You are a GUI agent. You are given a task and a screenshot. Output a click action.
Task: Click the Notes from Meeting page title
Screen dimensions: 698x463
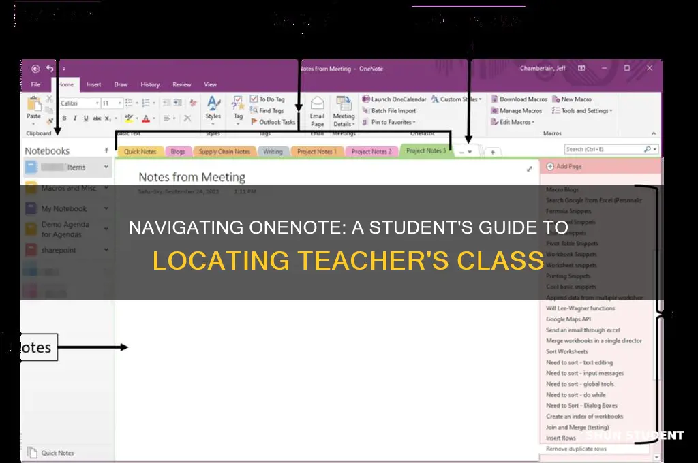click(x=192, y=177)
